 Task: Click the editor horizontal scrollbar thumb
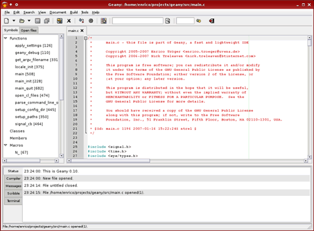pyautogui.click(x=111, y=161)
